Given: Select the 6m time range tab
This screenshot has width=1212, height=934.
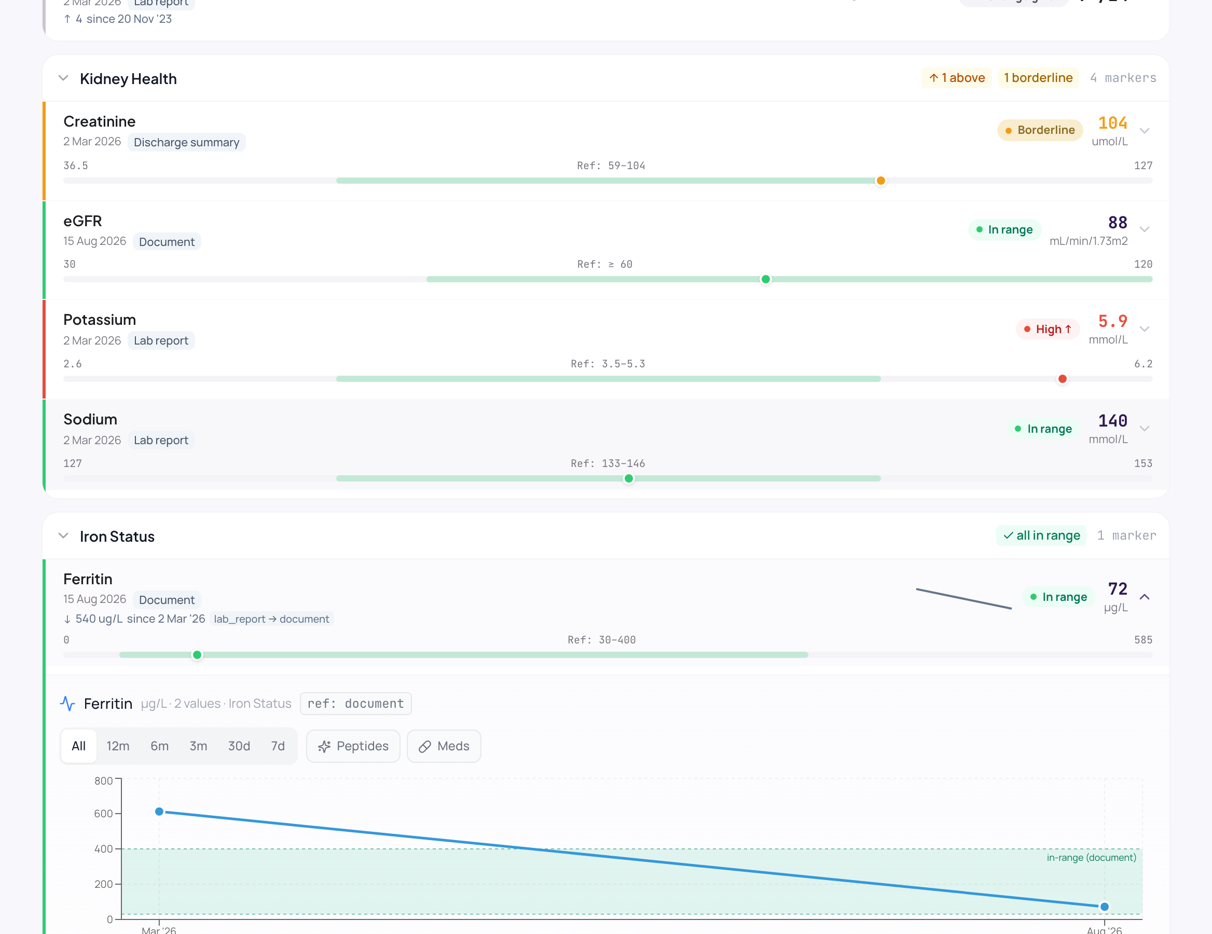Looking at the screenshot, I should click(160, 746).
